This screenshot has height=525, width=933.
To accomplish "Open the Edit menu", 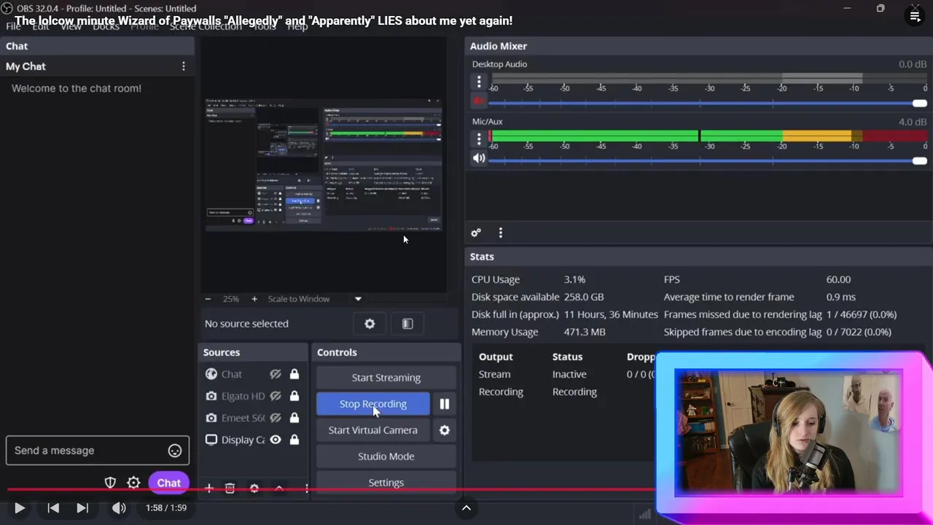I will click(41, 26).
